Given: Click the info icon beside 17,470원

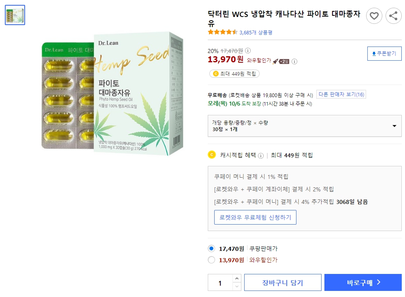Looking at the screenshot, I should pyautogui.click(x=248, y=50).
